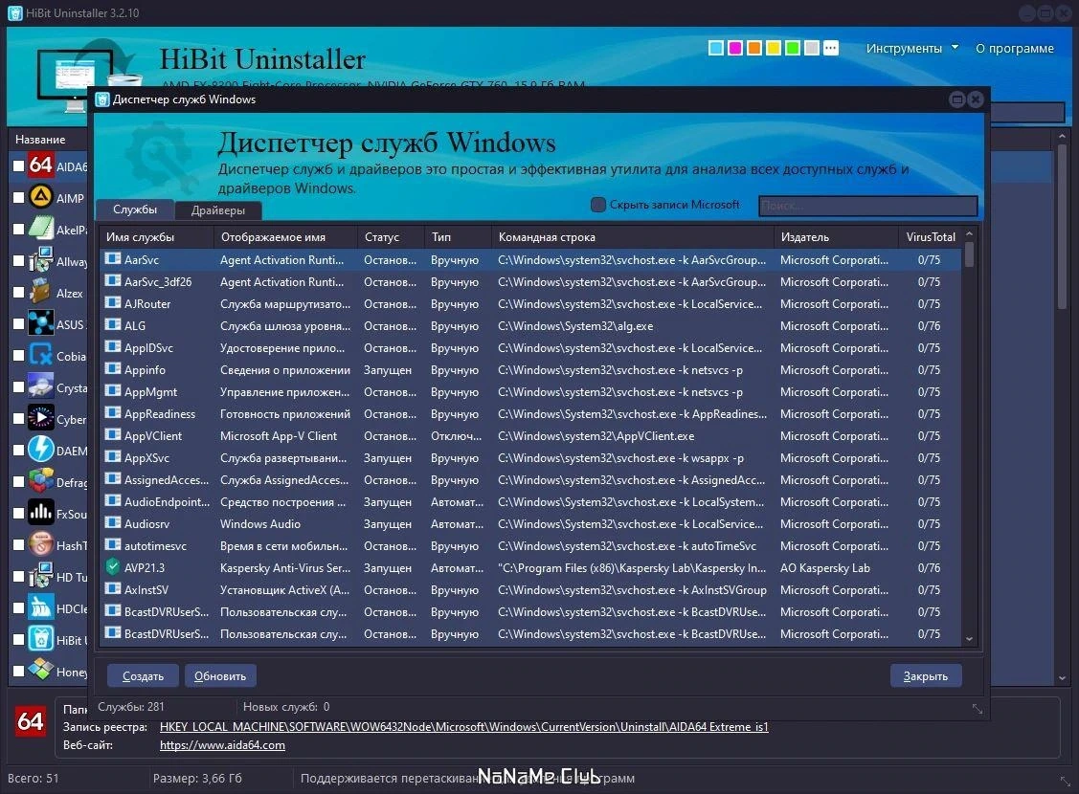Sort by Имя службы column header

(157, 236)
